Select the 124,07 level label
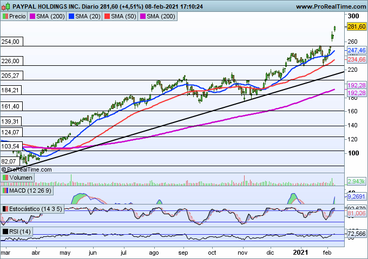 (11, 132)
